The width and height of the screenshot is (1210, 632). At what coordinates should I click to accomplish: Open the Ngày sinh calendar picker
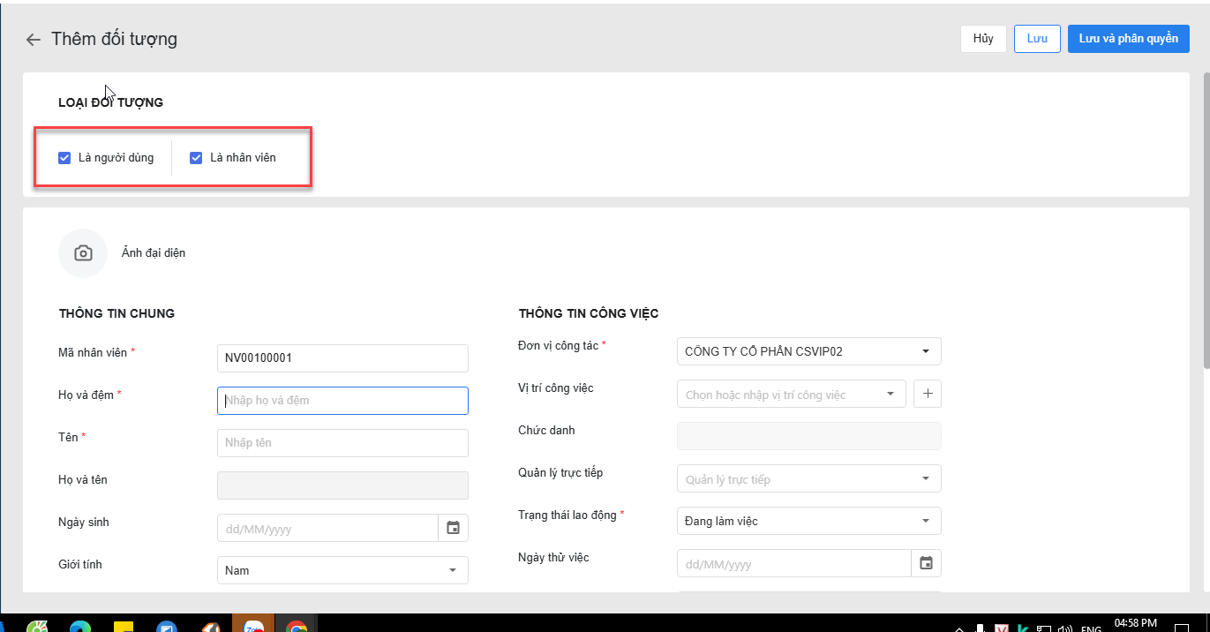pyautogui.click(x=453, y=528)
